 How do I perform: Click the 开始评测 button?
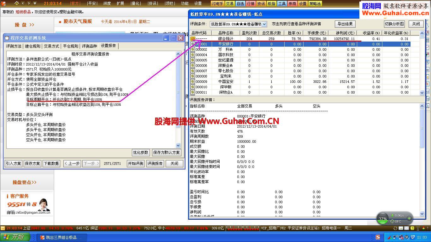pyautogui.click(x=136, y=164)
